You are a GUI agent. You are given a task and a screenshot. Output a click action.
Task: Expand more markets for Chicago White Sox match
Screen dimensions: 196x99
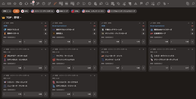(x=192, y=68)
